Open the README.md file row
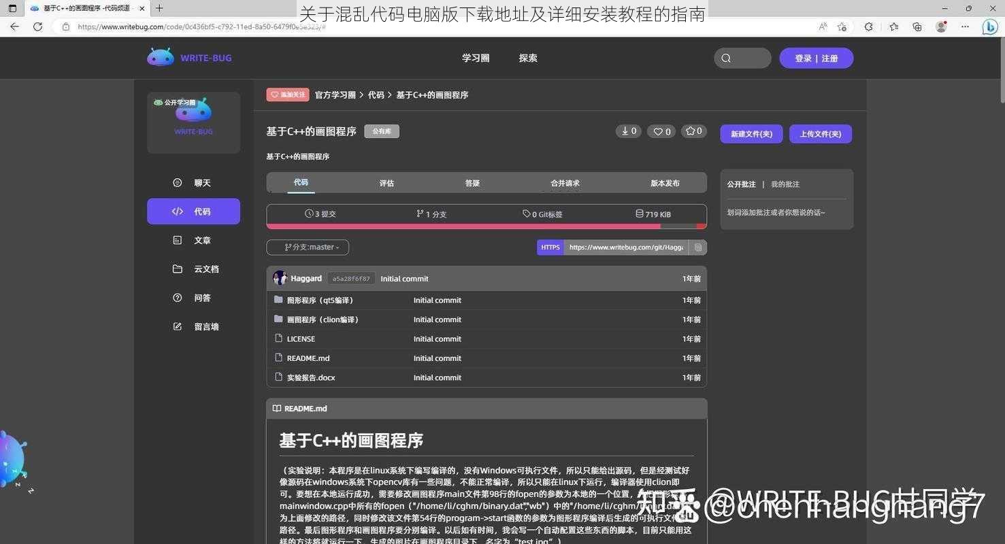1005x544 pixels. (487, 358)
